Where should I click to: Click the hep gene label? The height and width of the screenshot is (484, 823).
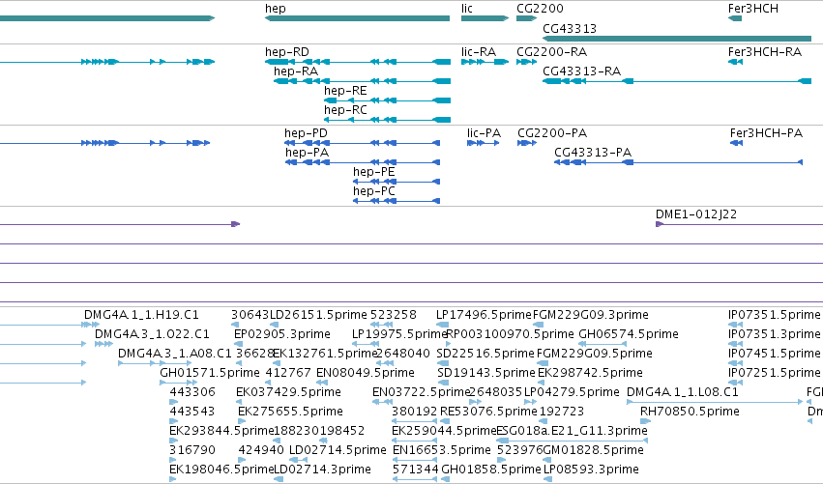coord(276,9)
